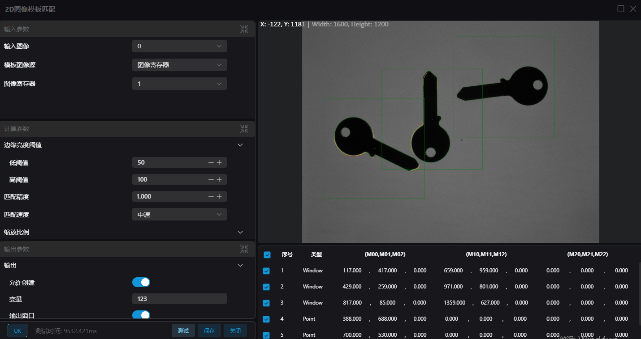
Task: Select the 659.000 cell in row 1
Action: 453,270
